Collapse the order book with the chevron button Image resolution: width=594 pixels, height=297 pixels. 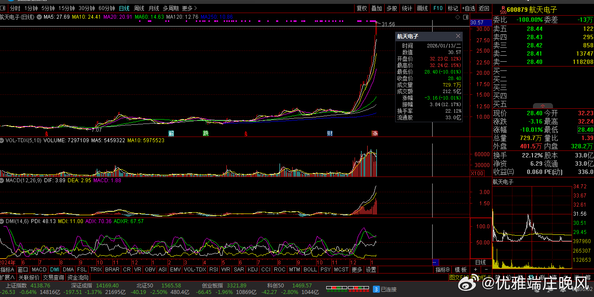543,106
